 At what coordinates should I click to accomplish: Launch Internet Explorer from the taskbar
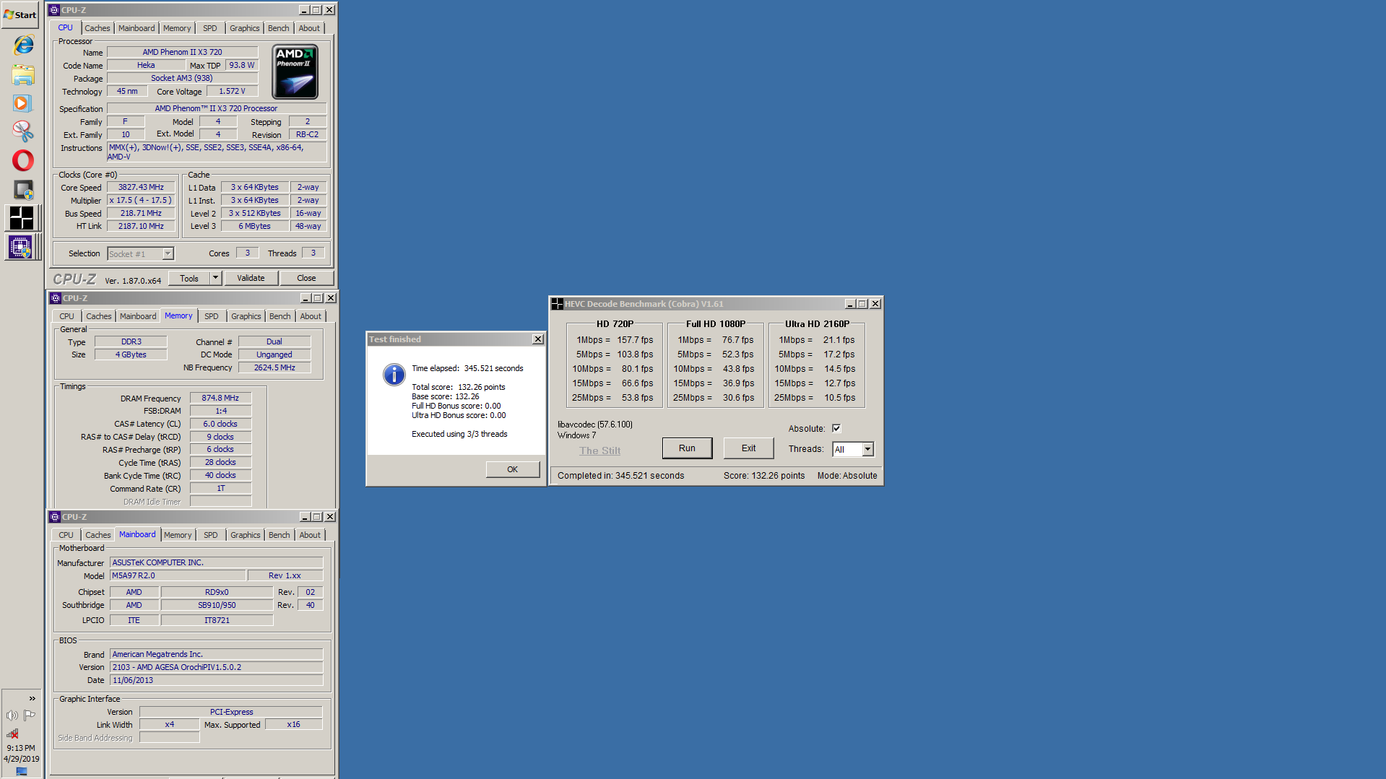[23, 45]
